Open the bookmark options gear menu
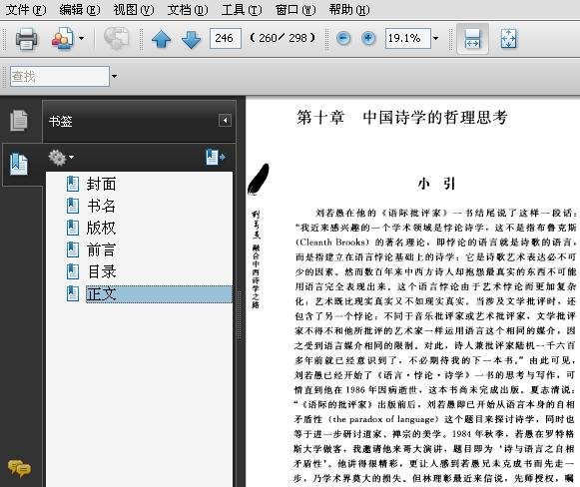 click(x=61, y=158)
